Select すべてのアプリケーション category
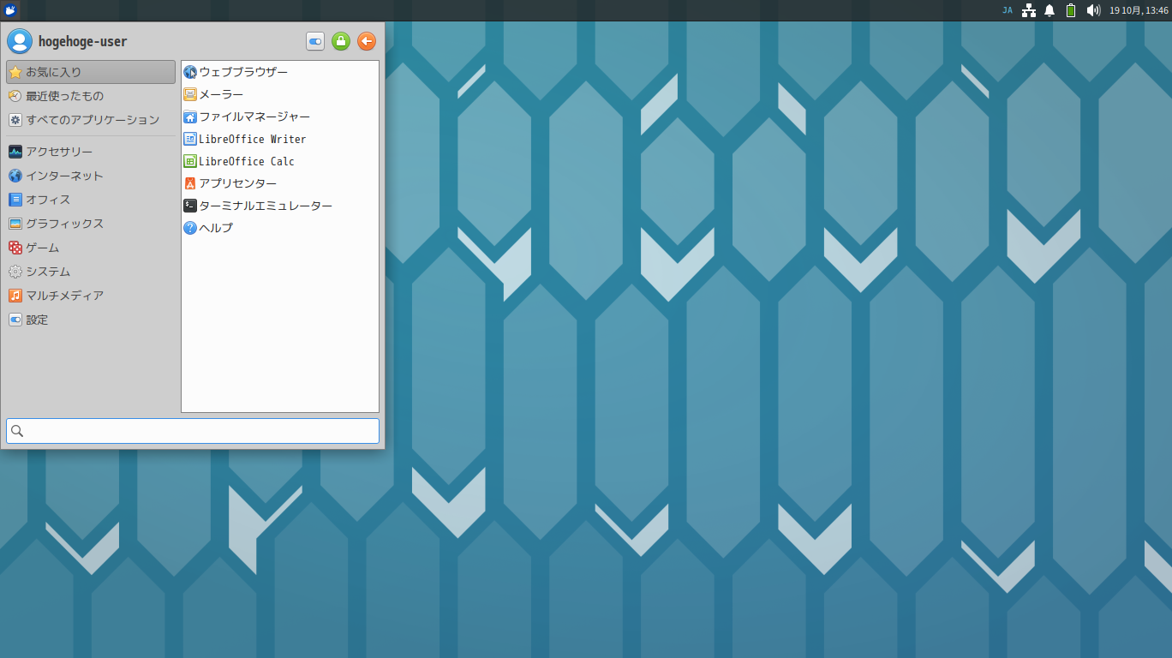1172x658 pixels. click(91, 120)
